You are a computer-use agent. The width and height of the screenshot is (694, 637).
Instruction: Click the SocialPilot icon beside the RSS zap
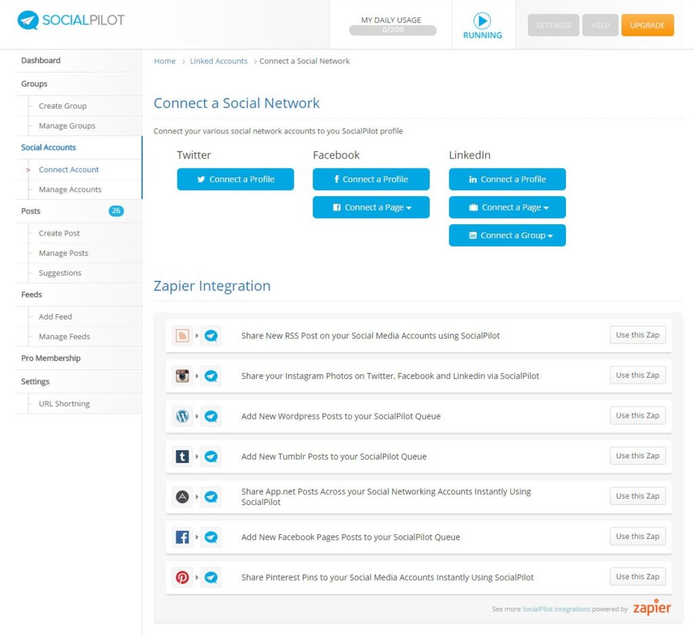pos(211,334)
